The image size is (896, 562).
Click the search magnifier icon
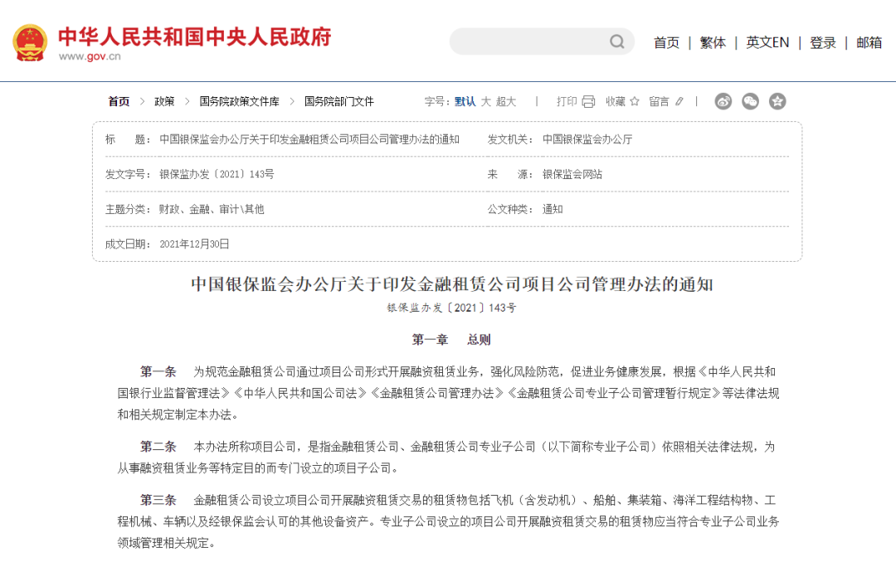pos(617,41)
